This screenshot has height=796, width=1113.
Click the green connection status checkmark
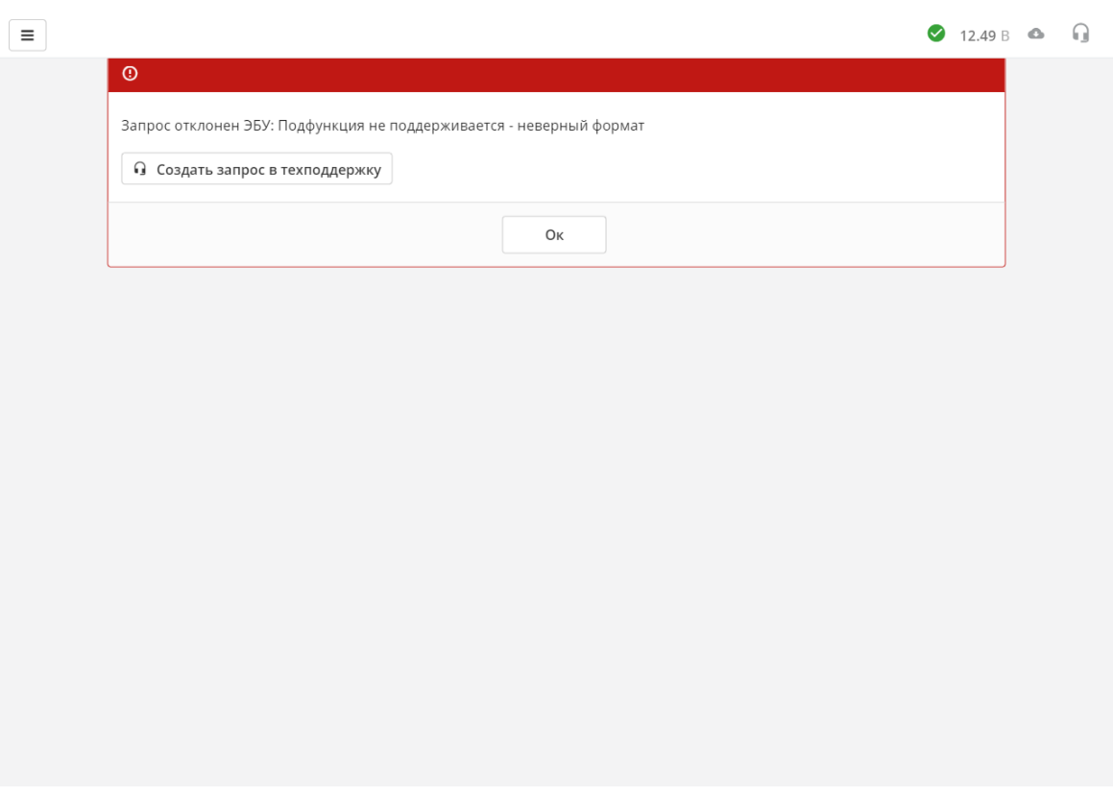click(936, 34)
